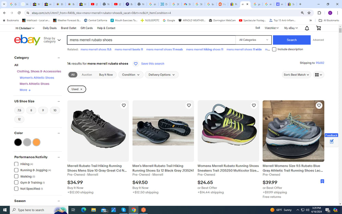342x214 pixels.
Task: Remove the Used filter chip
Action: [x=81, y=89]
